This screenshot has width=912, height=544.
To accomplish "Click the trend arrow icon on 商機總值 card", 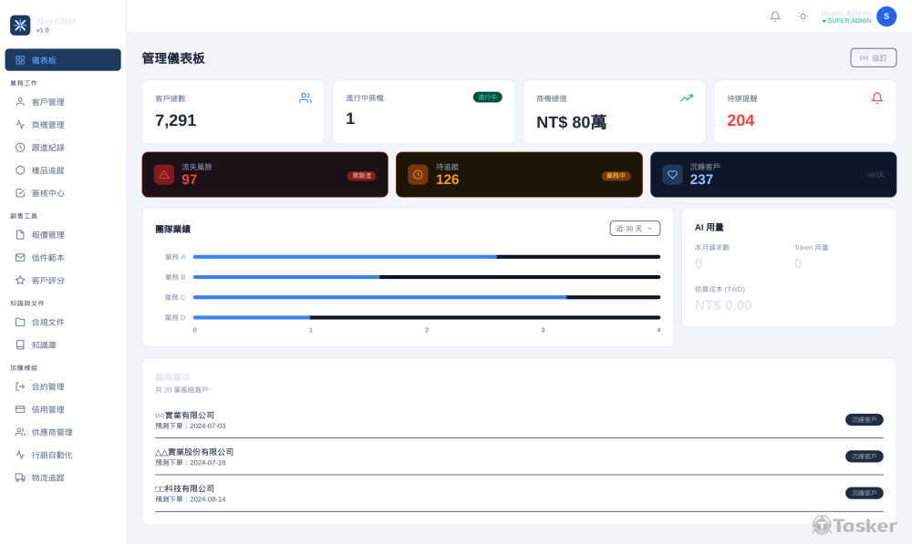I will (687, 98).
